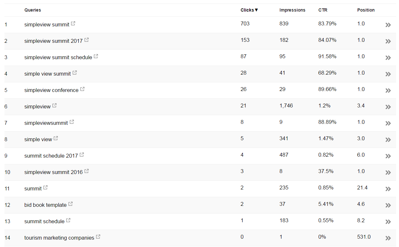Image resolution: width=399 pixels, height=247 pixels.
Task: Click the Queries column header
Action: point(33,10)
